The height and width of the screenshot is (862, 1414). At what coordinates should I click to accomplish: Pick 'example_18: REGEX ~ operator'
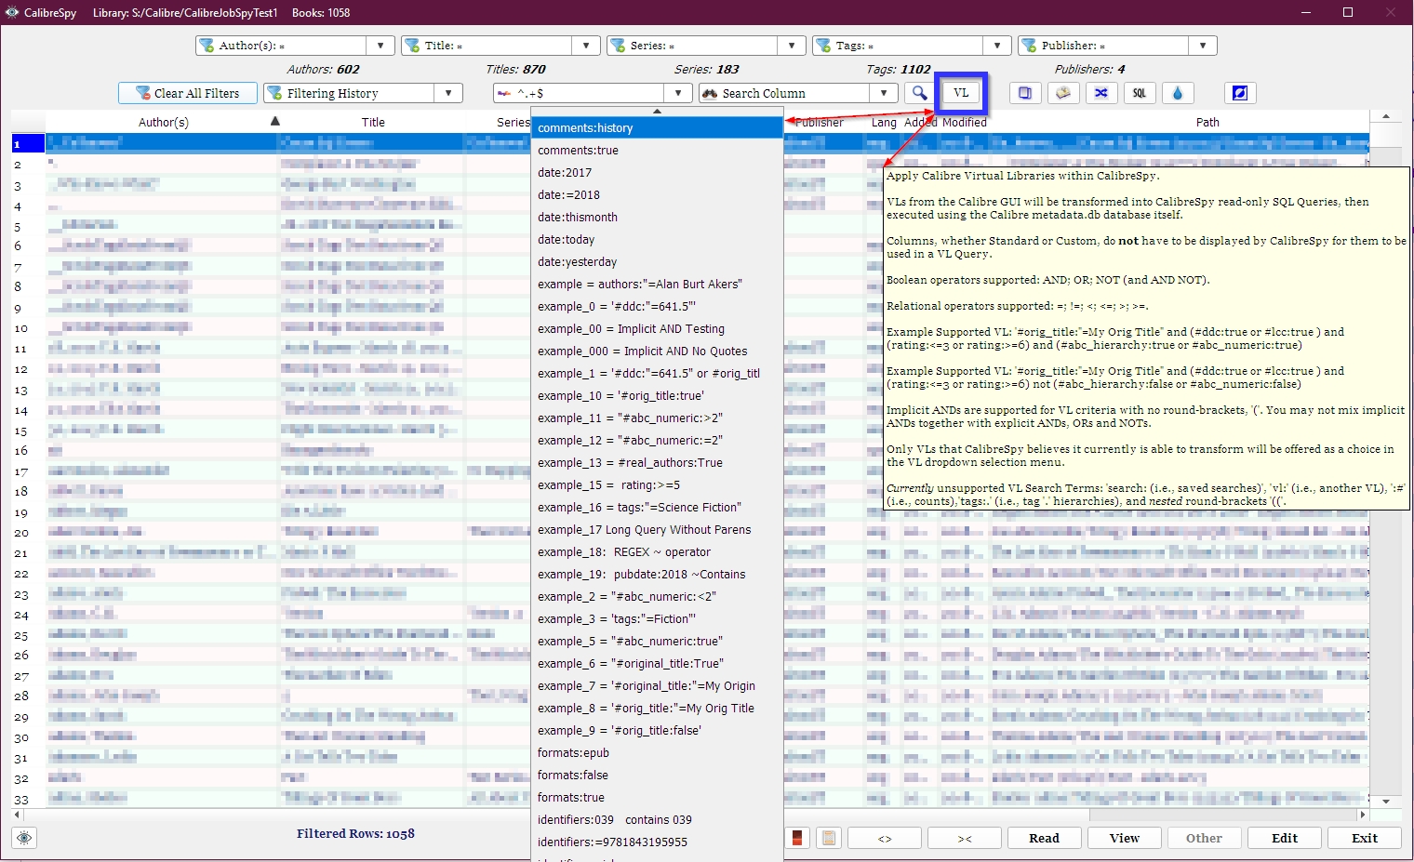(657, 551)
